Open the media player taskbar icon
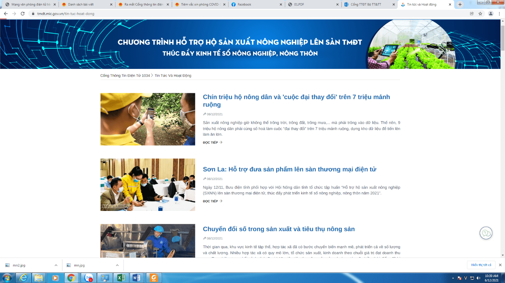This screenshot has height=283, width=505. coord(55,278)
